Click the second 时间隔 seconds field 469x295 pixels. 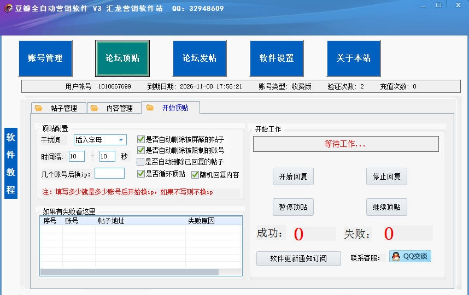[107, 156]
